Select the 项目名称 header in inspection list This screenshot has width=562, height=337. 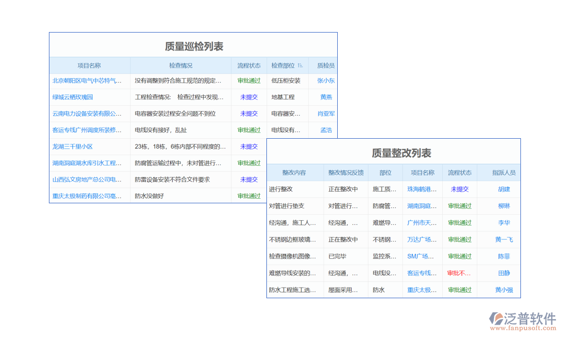pos(89,66)
